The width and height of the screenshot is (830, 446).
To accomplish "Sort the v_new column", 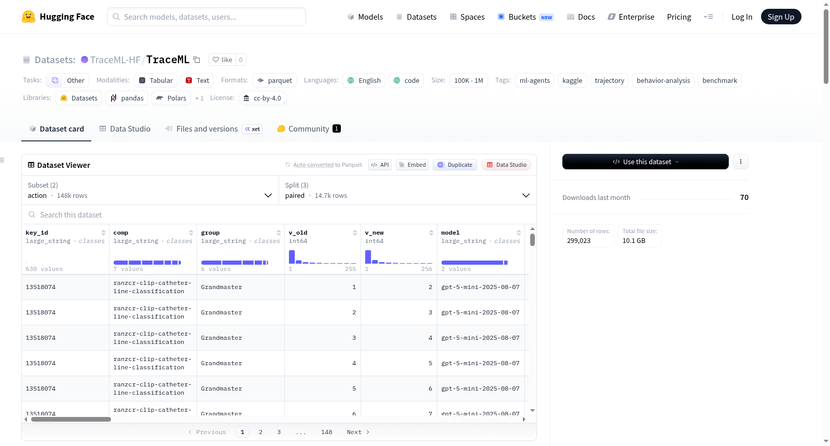I will point(431,233).
